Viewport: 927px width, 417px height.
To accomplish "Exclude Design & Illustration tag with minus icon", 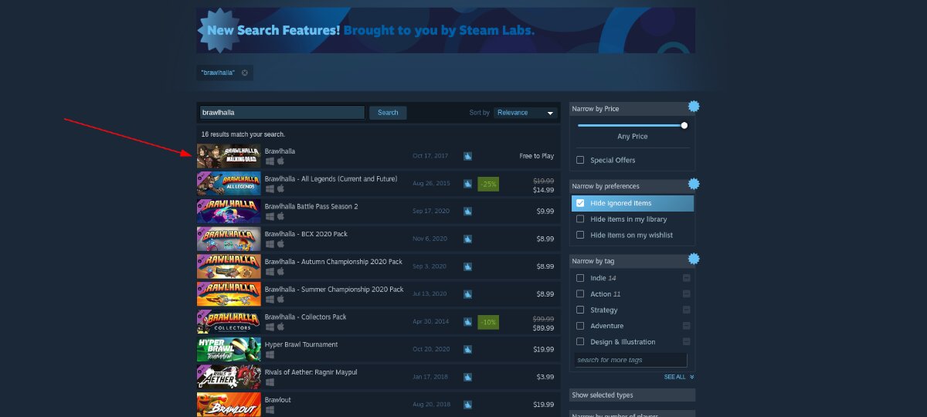I will point(686,341).
